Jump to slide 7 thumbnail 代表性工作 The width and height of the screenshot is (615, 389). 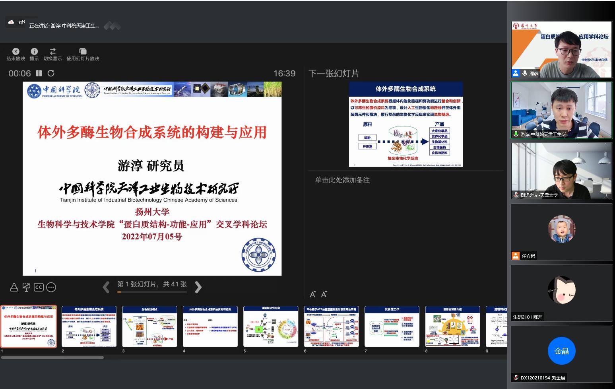pos(392,327)
